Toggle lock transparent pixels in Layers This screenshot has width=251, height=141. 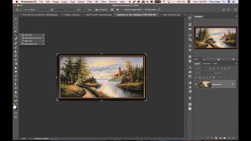click(x=200, y=78)
